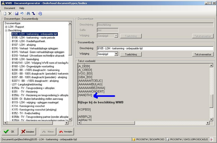217x143 pixels.
Task: Click the Nieuw button
Action: 48,132
